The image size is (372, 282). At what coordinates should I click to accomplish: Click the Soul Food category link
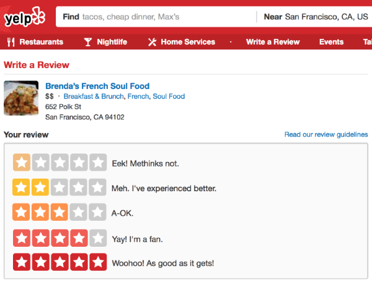(x=169, y=96)
